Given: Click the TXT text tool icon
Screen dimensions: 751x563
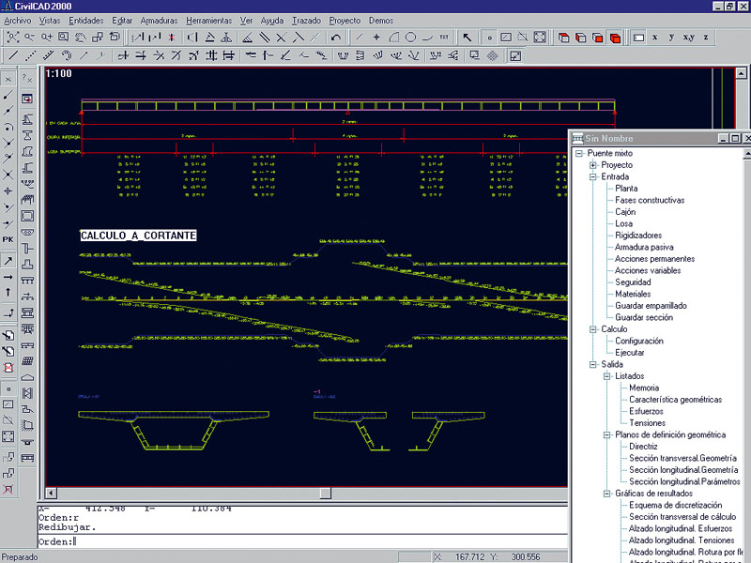Looking at the screenshot, I should (x=444, y=38).
